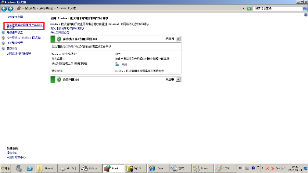
Task: Click the active Windows Firewall taskbar button
Action: [114, 168]
